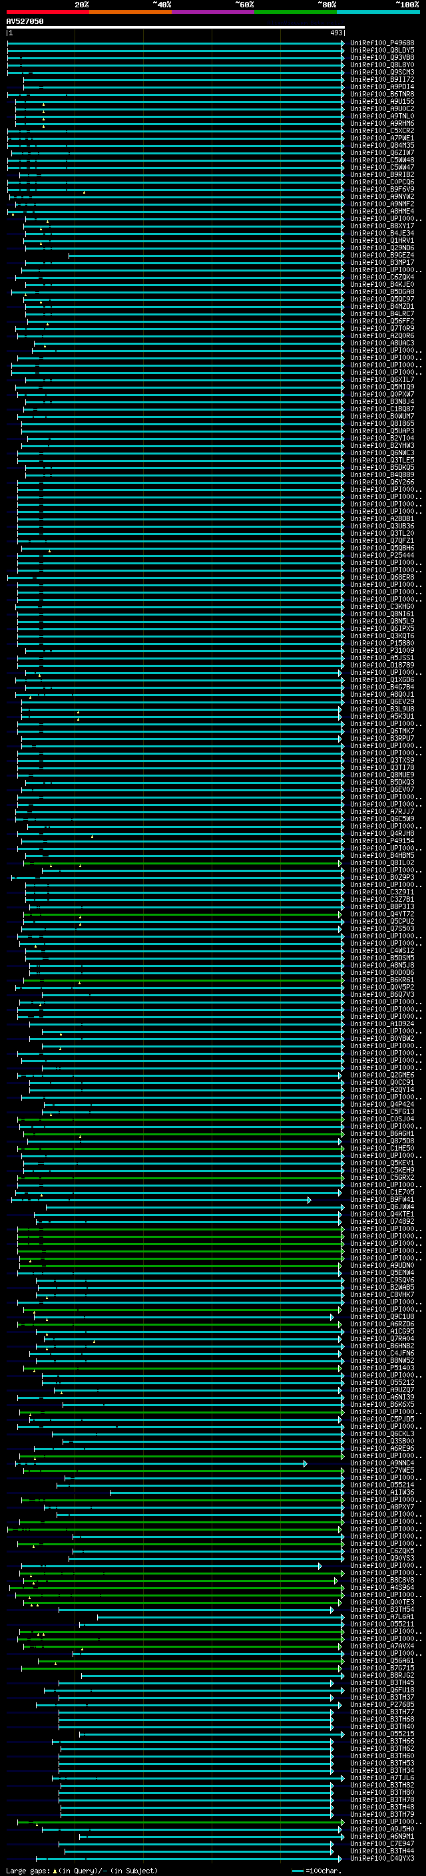
Task: Select hit UniRef100_P31009
Action: tap(382, 650)
